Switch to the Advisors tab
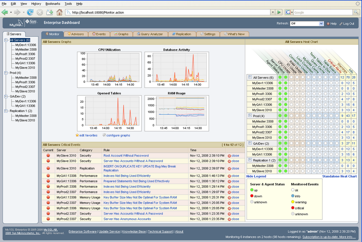 coord(76,34)
